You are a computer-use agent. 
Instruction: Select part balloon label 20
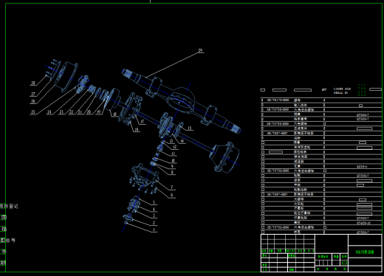coord(89,112)
